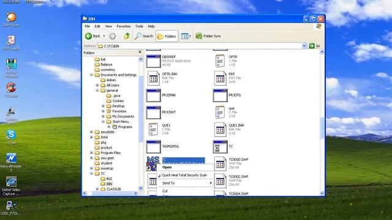
Task: Choose Quick Heal Total Security Scan
Action: (185, 175)
